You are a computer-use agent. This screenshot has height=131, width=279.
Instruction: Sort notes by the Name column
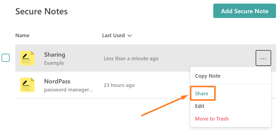[x=22, y=35]
